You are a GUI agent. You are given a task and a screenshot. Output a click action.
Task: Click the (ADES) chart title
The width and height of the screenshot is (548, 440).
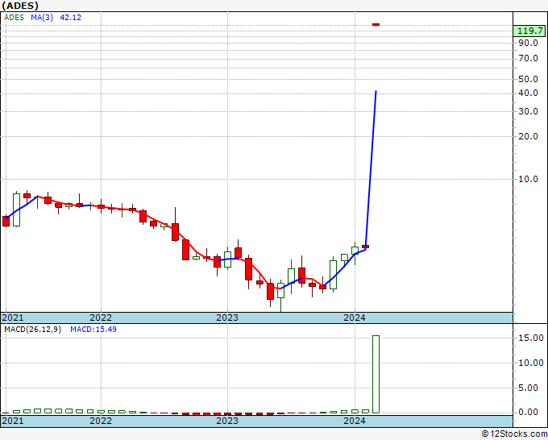pos(20,6)
